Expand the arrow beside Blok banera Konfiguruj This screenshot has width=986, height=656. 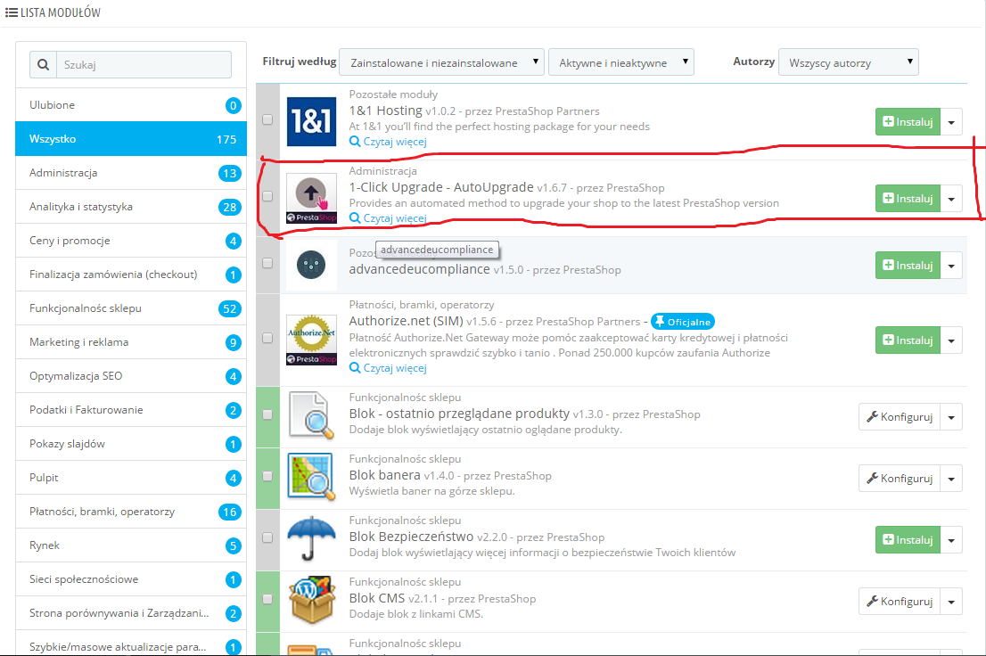[951, 479]
